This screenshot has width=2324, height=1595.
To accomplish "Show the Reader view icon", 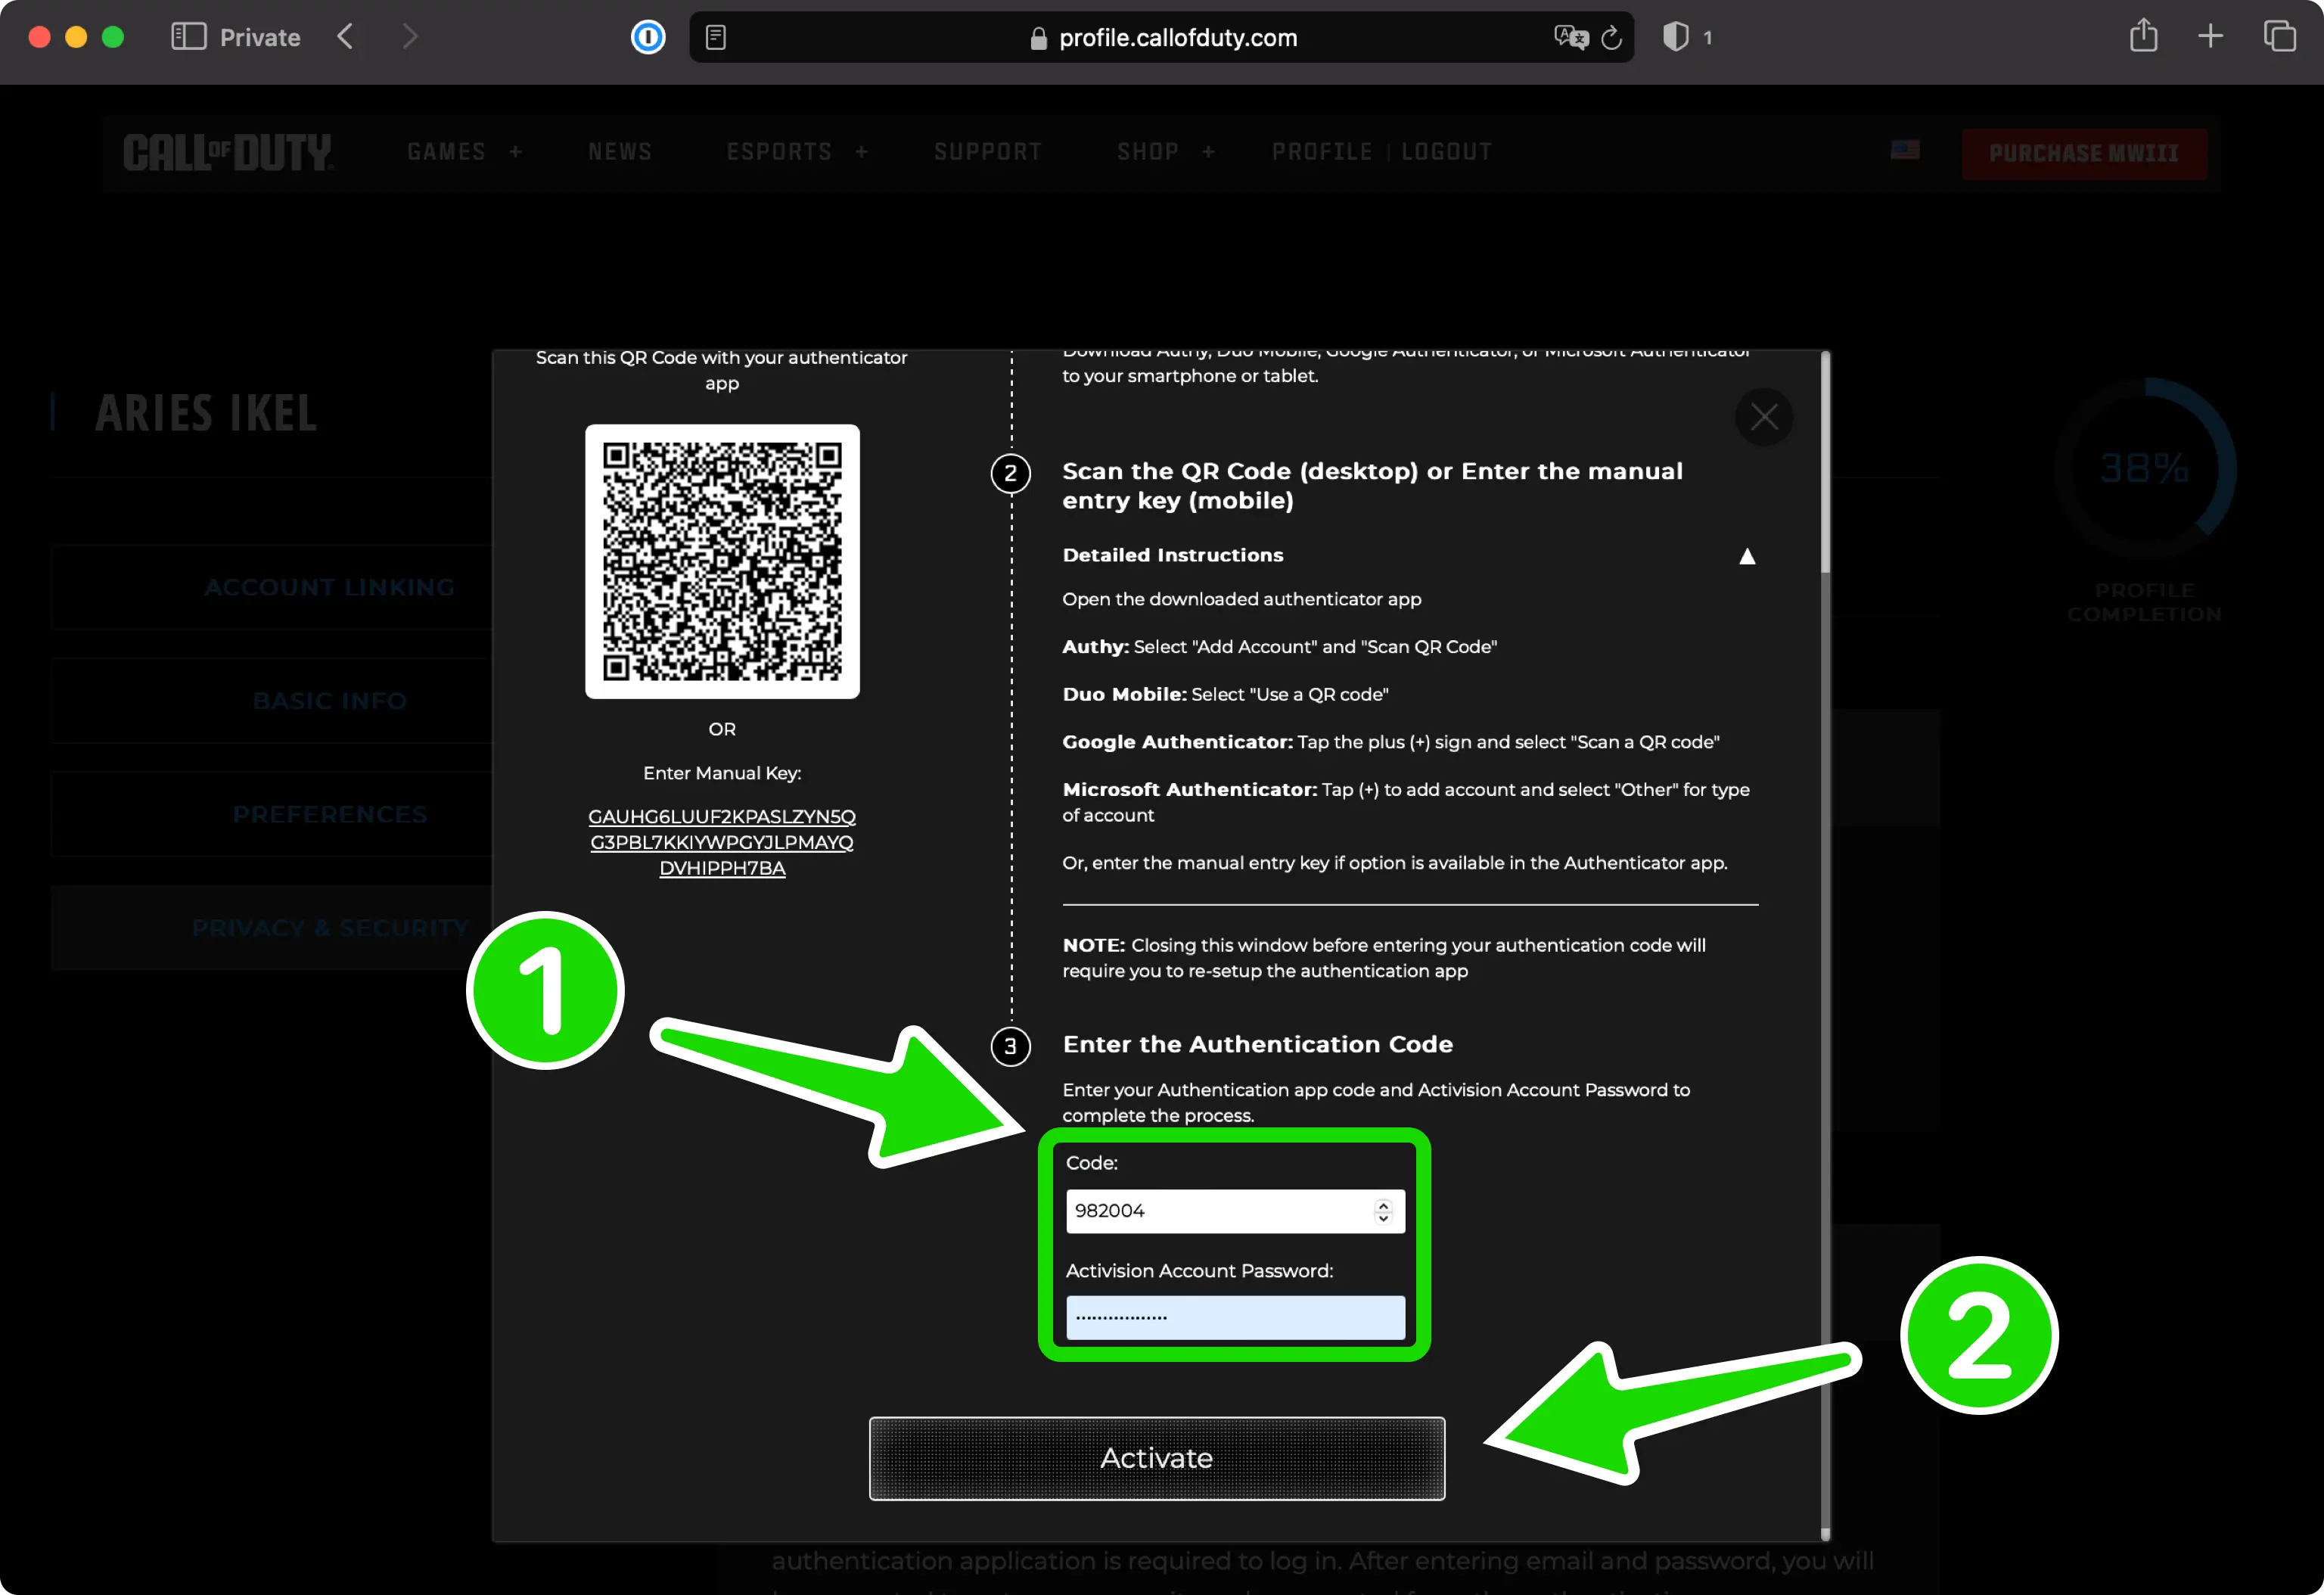I will (716, 38).
